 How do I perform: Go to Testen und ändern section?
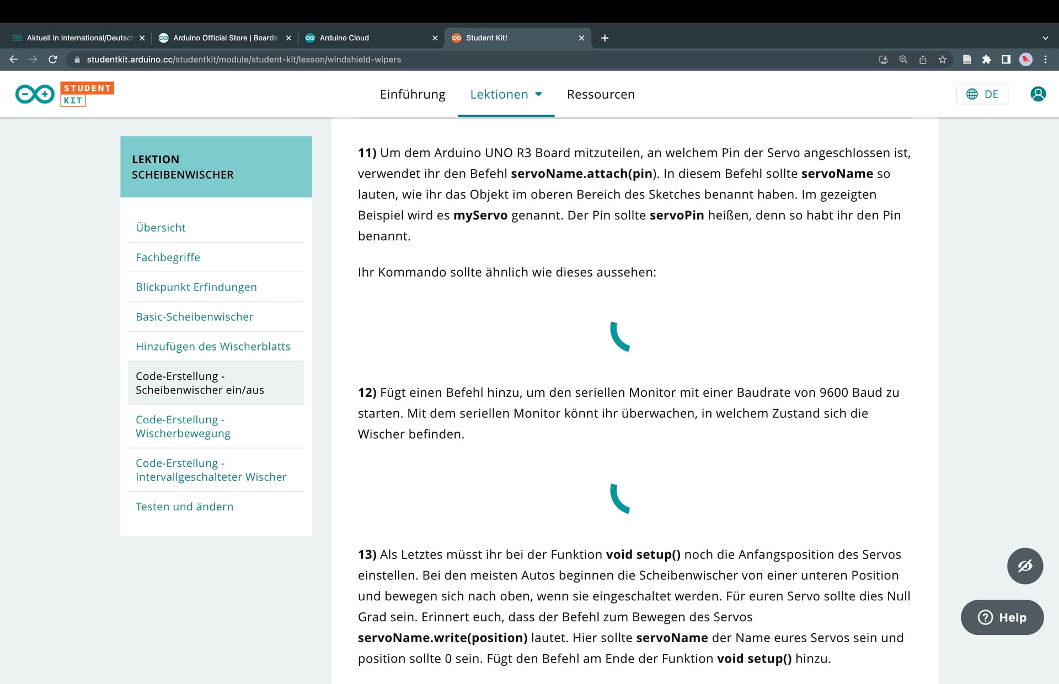(184, 507)
